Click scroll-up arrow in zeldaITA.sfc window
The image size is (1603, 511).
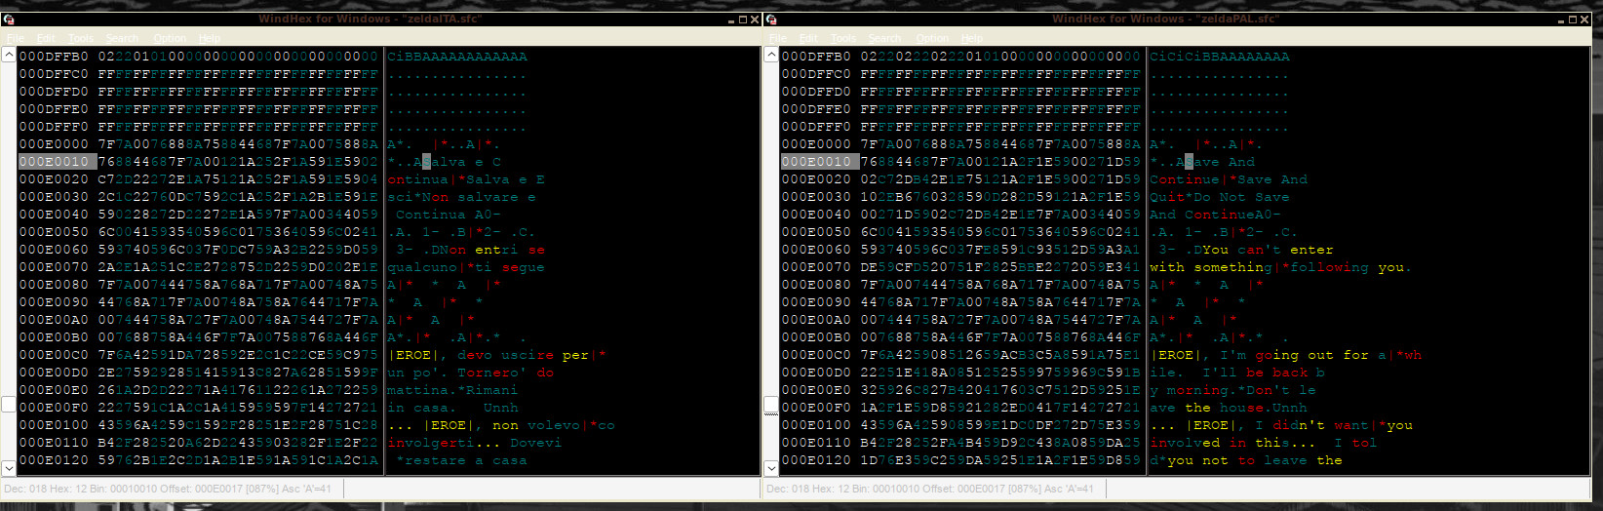coord(9,56)
